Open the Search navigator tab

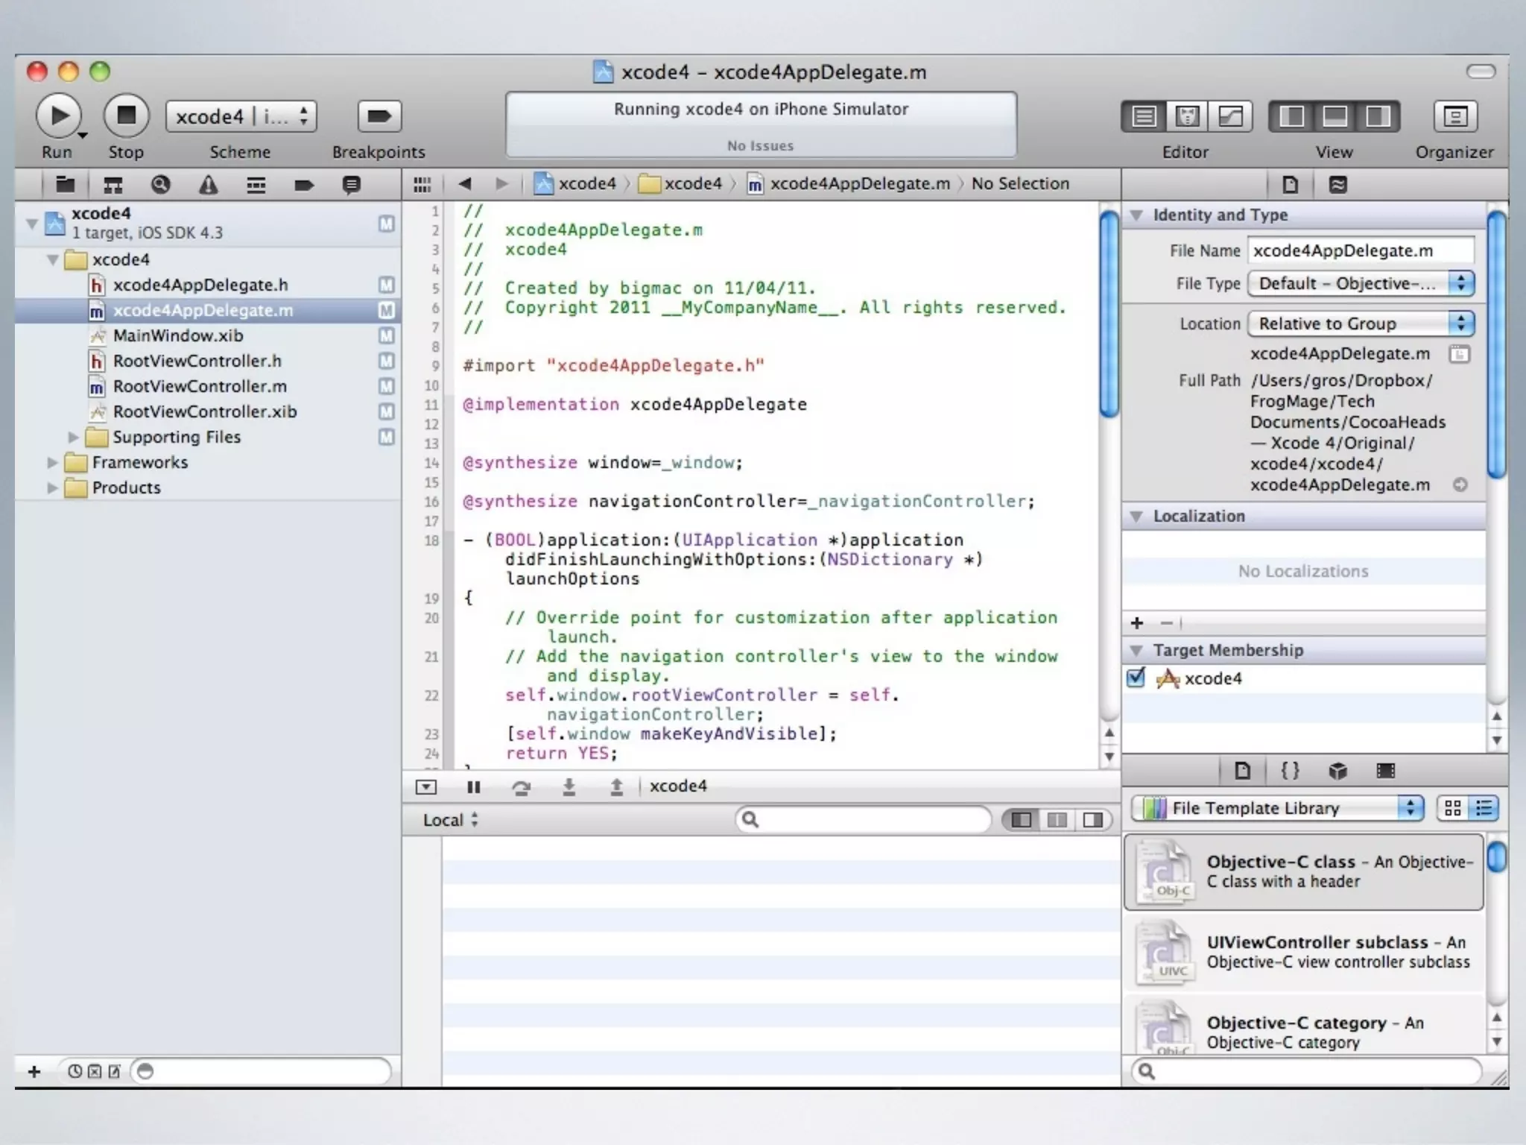coord(160,185)
